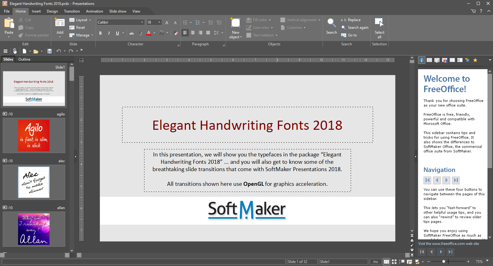
Task: Open the sidebar Layout panel icon
Action: pyautogui.click(x=429, y=60)
